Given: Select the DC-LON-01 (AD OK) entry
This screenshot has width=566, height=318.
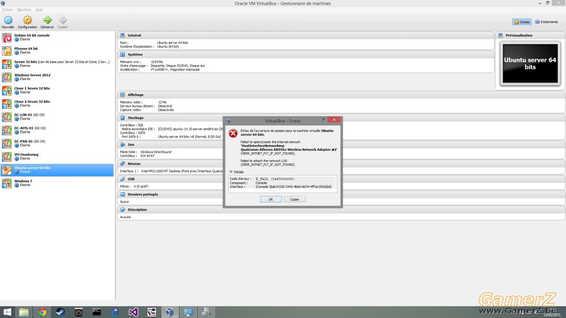Looking at the screenshot, I should coord(57,117).
